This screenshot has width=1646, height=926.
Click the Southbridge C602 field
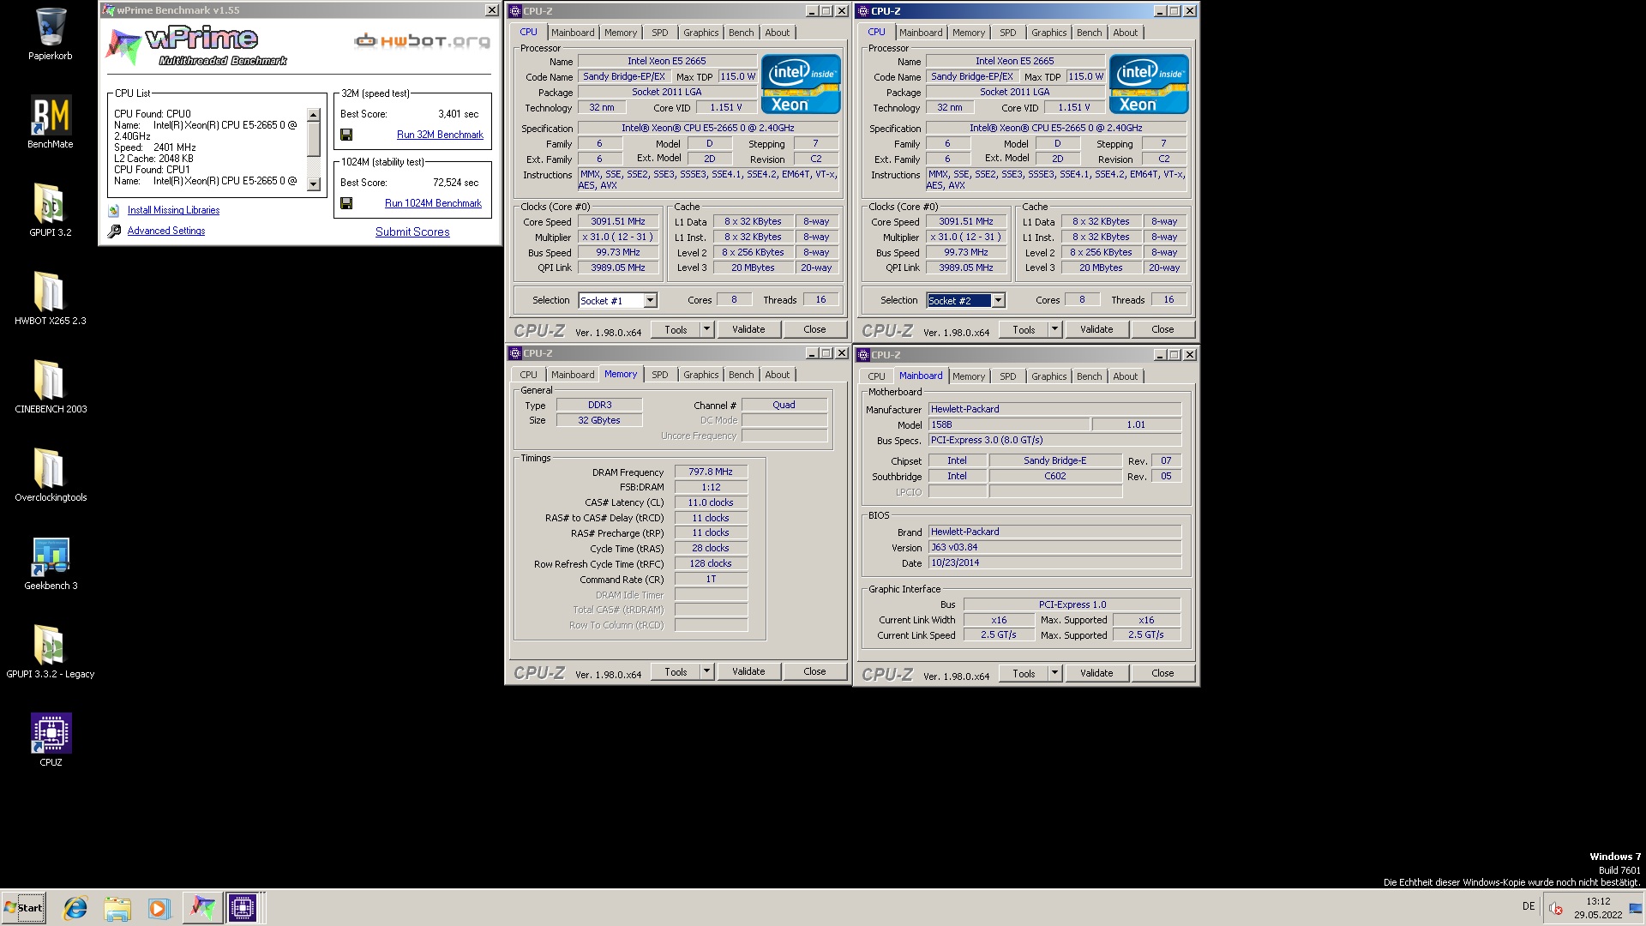[x=1055, y=476]
